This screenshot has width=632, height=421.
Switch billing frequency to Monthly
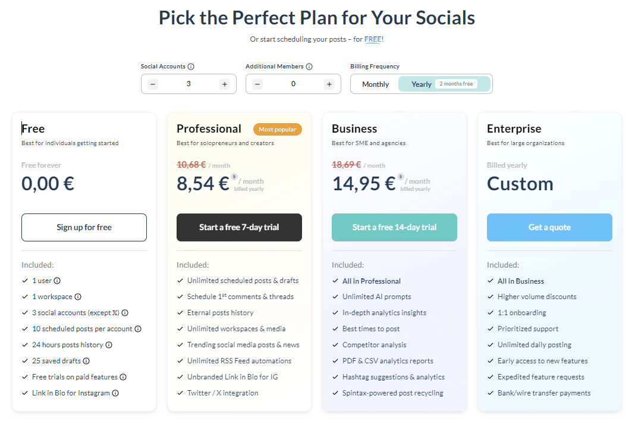pyautogui.click(x=375, y=84)
